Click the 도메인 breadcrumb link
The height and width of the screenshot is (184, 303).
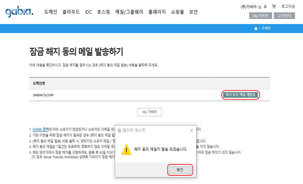tap(266, 29)
